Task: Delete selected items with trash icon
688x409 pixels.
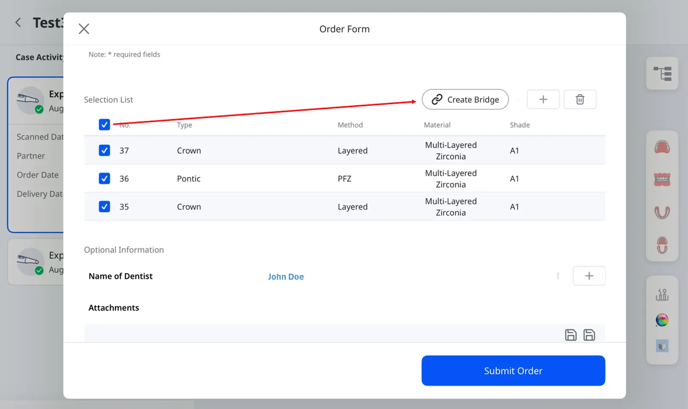Action: pos(580,99)
